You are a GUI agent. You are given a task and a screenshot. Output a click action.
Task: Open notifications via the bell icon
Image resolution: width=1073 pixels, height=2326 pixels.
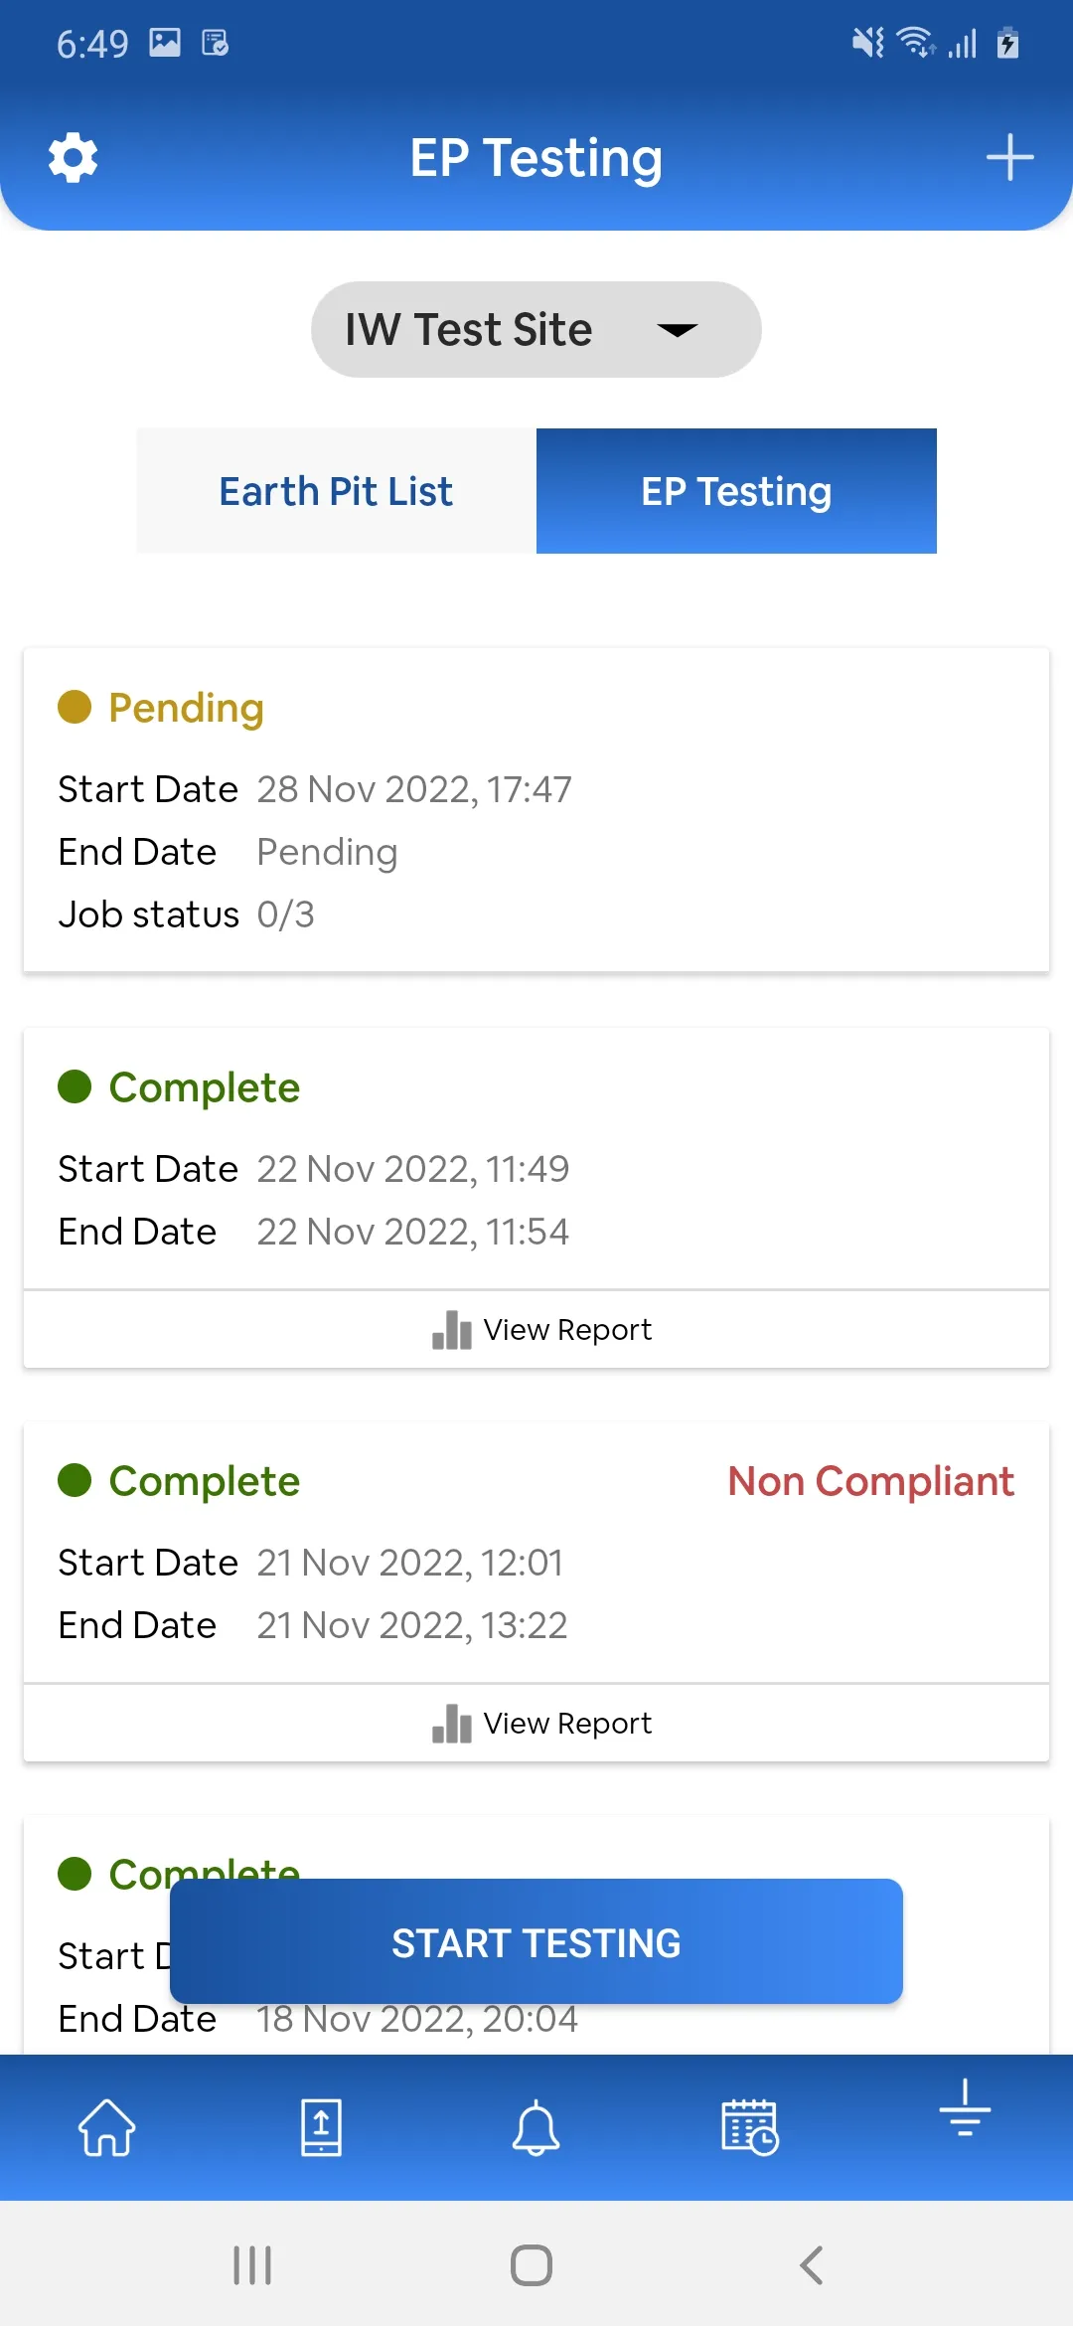[x=536, y=2127]
